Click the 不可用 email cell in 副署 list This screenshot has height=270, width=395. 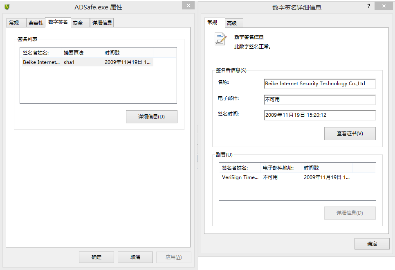[x=270, y=177]
